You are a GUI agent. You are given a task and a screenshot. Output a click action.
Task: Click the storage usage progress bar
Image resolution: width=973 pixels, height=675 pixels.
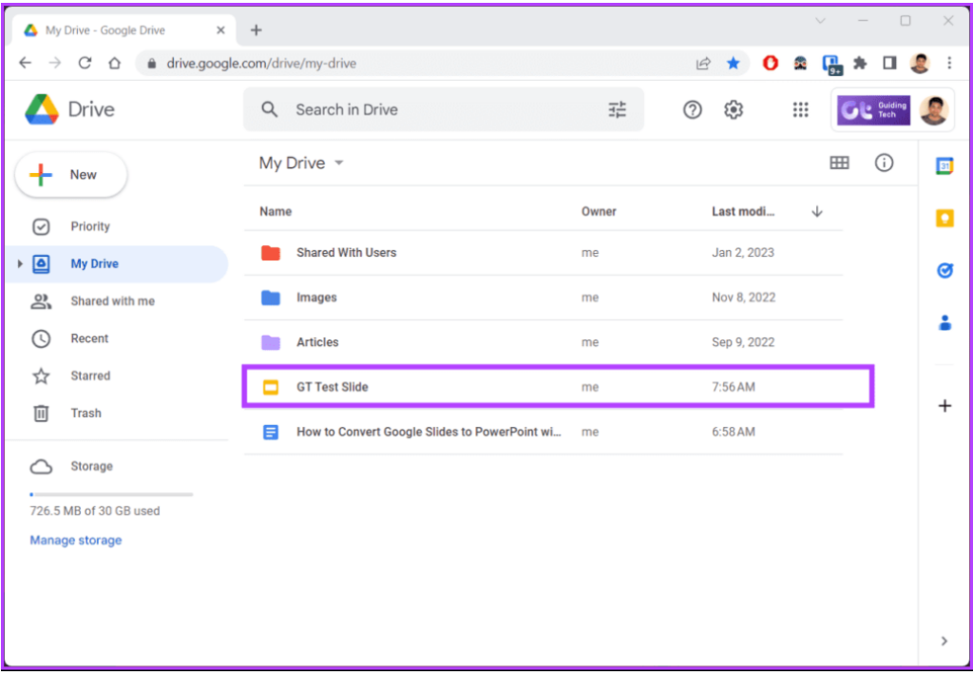pos(110,494)
